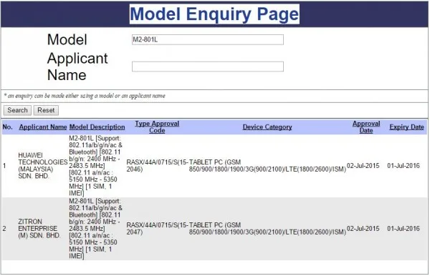Viewport: 430px width, 276px height.
Task: Click the Reset button
Action: [46, 110]
